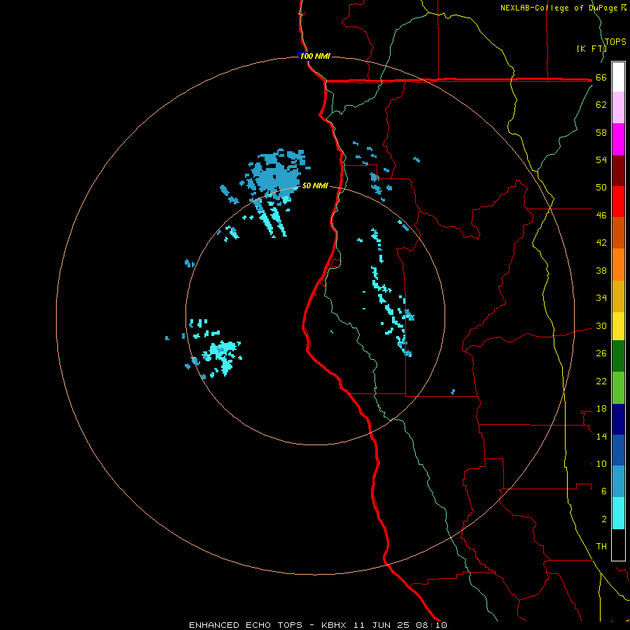Image resolution: width=630 pixels, height=630 pixels.
Task: Click the 30 legend value
Action: (x=601, y=325)
